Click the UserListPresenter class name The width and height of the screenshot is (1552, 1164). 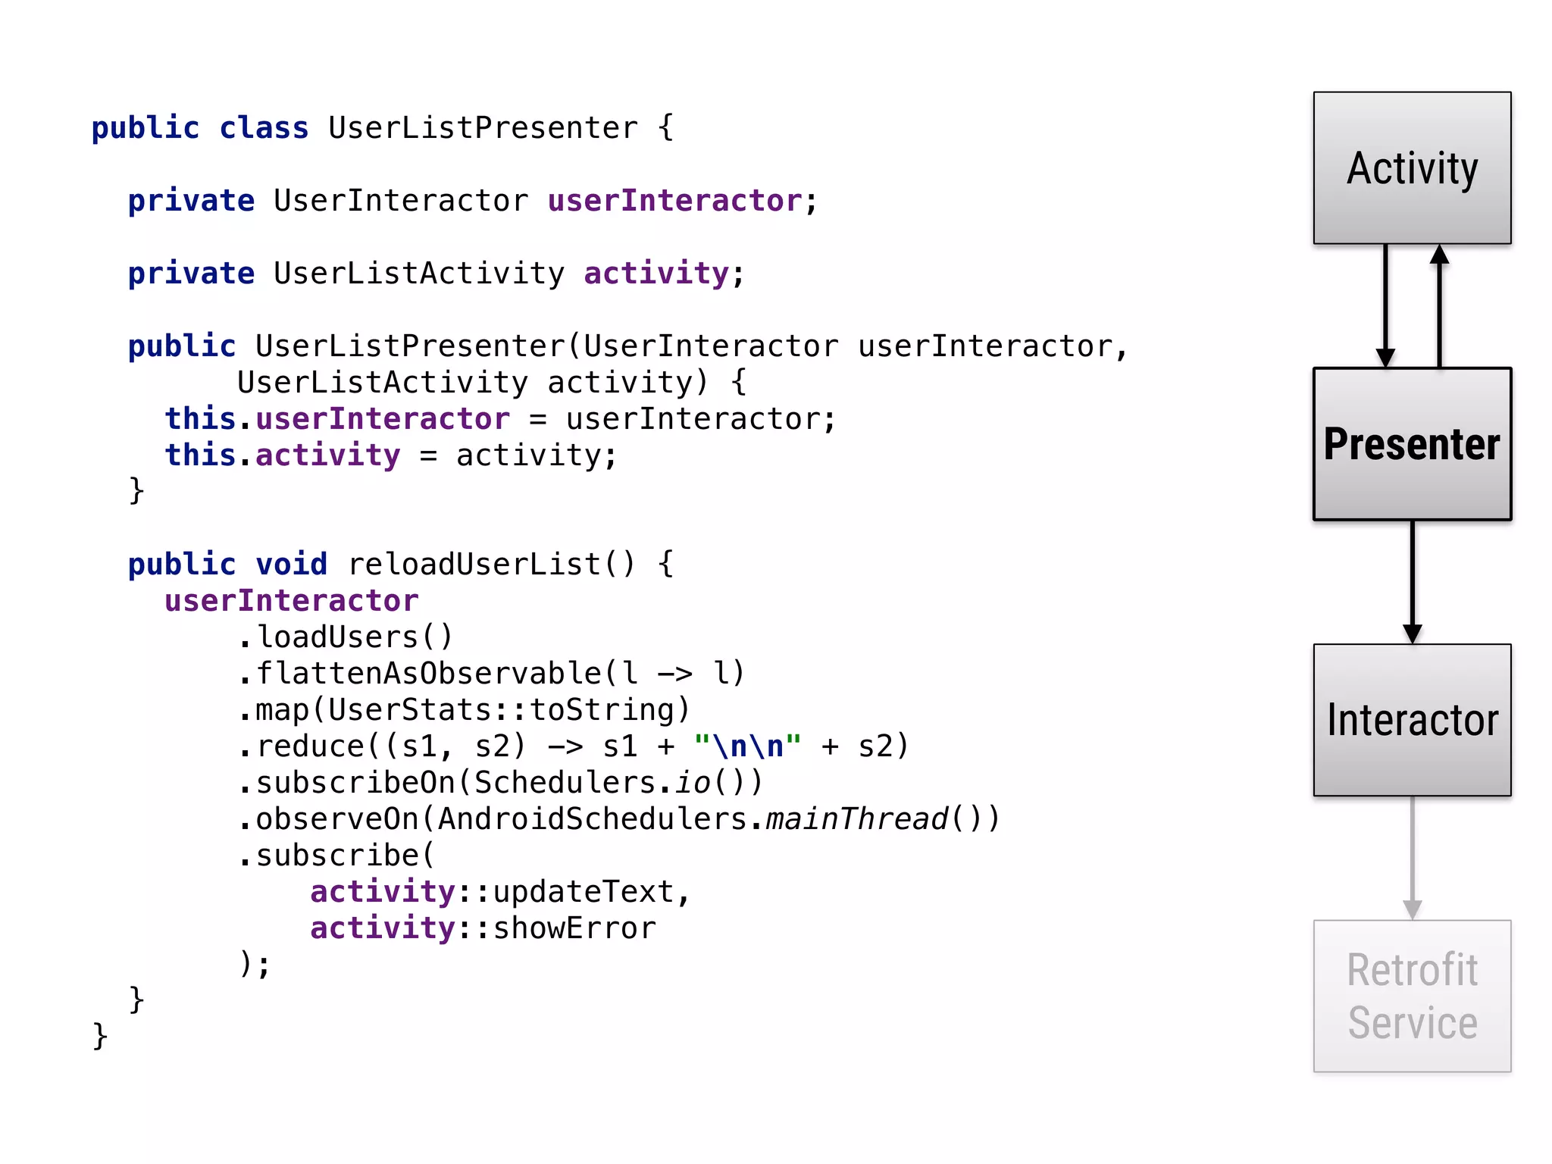click(483, 128)
